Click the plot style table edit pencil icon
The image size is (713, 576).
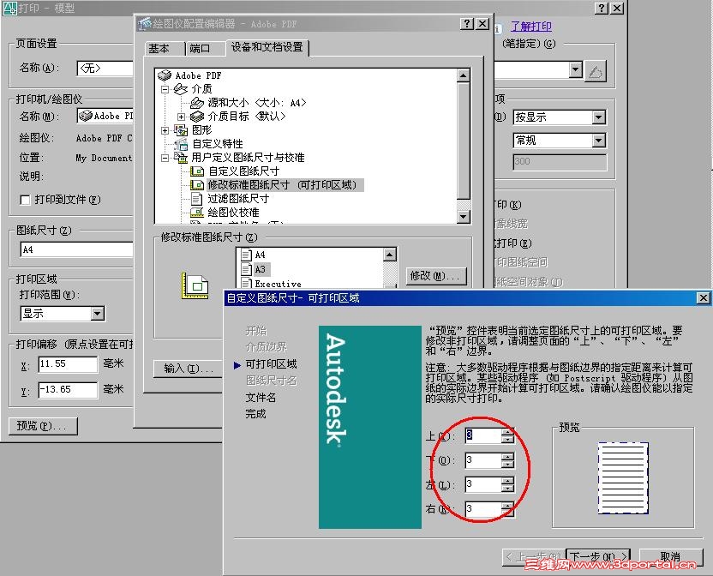coord(596,71)
